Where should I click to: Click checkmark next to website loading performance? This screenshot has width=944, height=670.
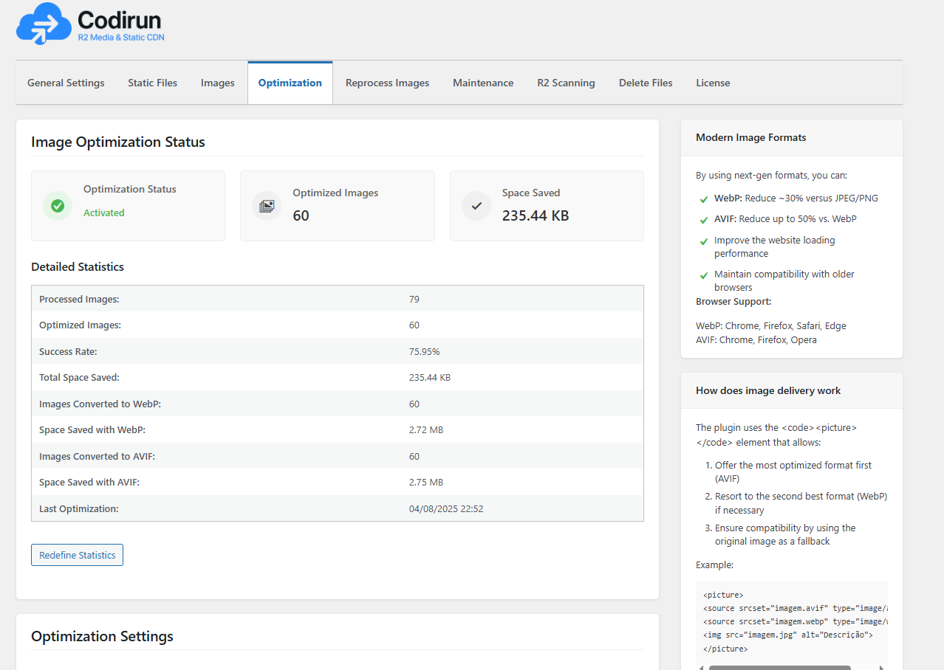[x=703, y=241]
